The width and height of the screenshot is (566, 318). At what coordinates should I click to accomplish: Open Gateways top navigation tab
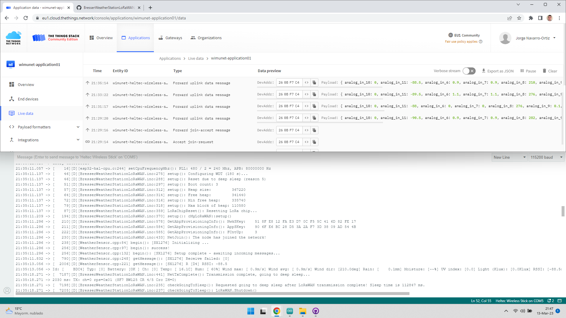click(170, 38)
